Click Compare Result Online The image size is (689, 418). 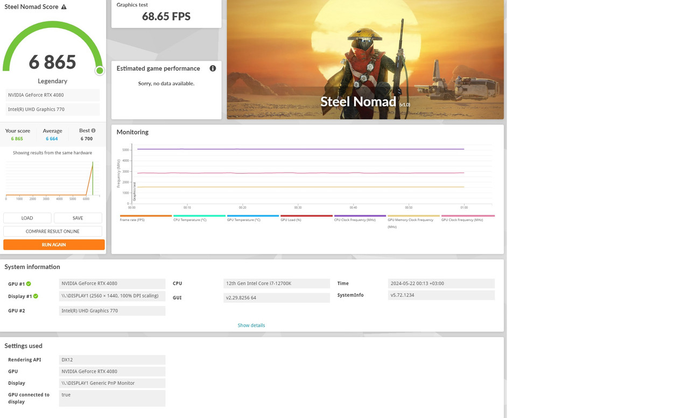coord(52,231)
